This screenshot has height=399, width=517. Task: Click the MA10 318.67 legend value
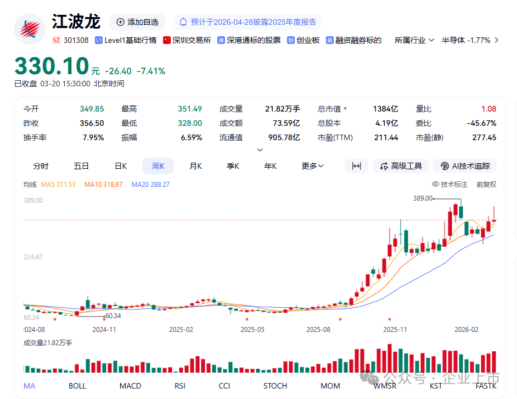pos(104,184)
